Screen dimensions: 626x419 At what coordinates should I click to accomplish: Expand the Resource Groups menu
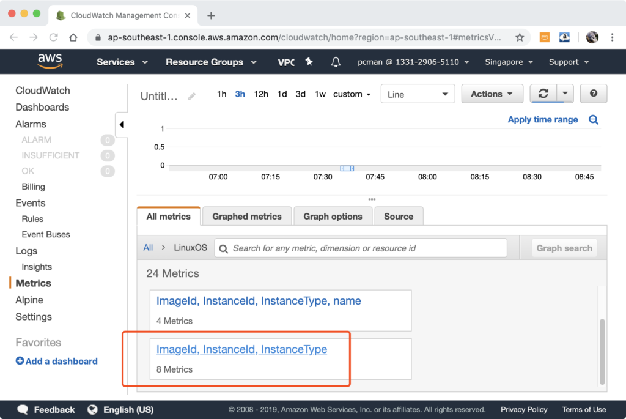click(211, 62)
